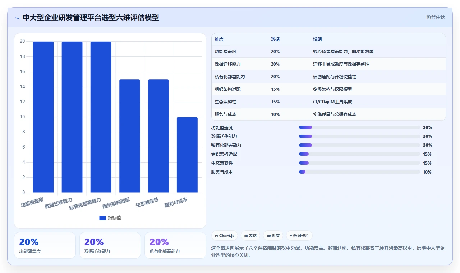This screenshot has height=273, width=460.
Task: Click the 私有化部署能力 20% progress bar
Action: (359, 145)
